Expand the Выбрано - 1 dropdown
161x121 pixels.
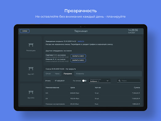coord(100,81)
